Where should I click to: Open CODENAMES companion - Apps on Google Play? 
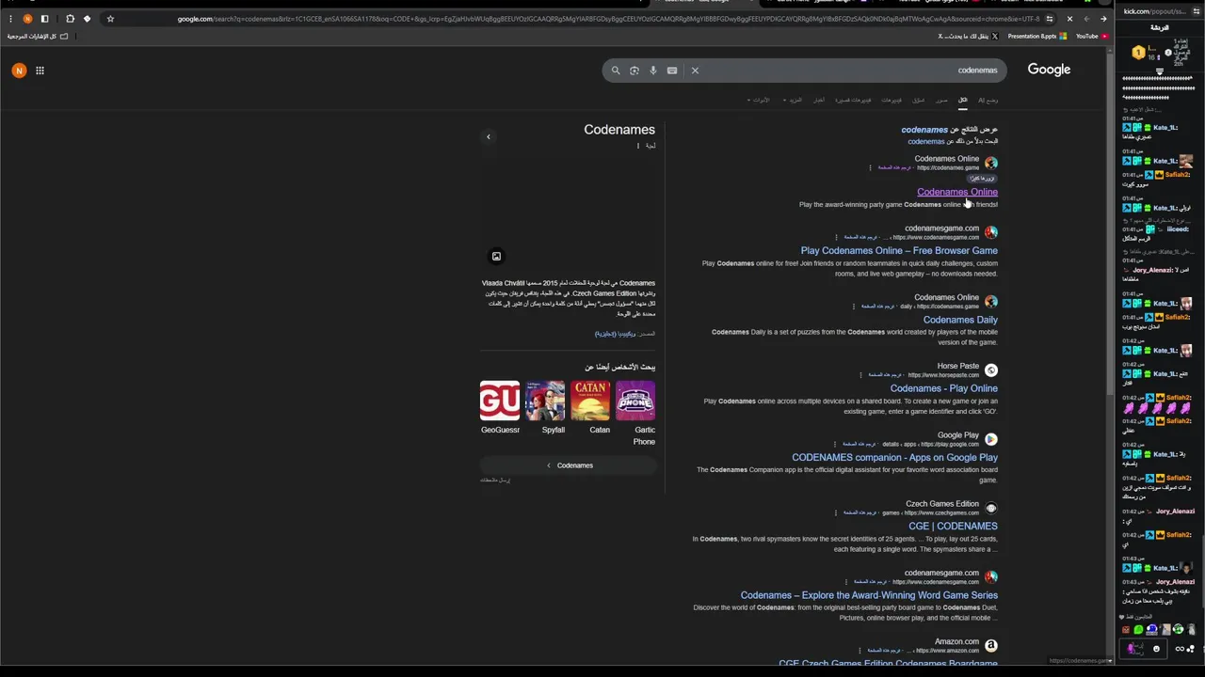pyautogui.click(x=894, y=458)
